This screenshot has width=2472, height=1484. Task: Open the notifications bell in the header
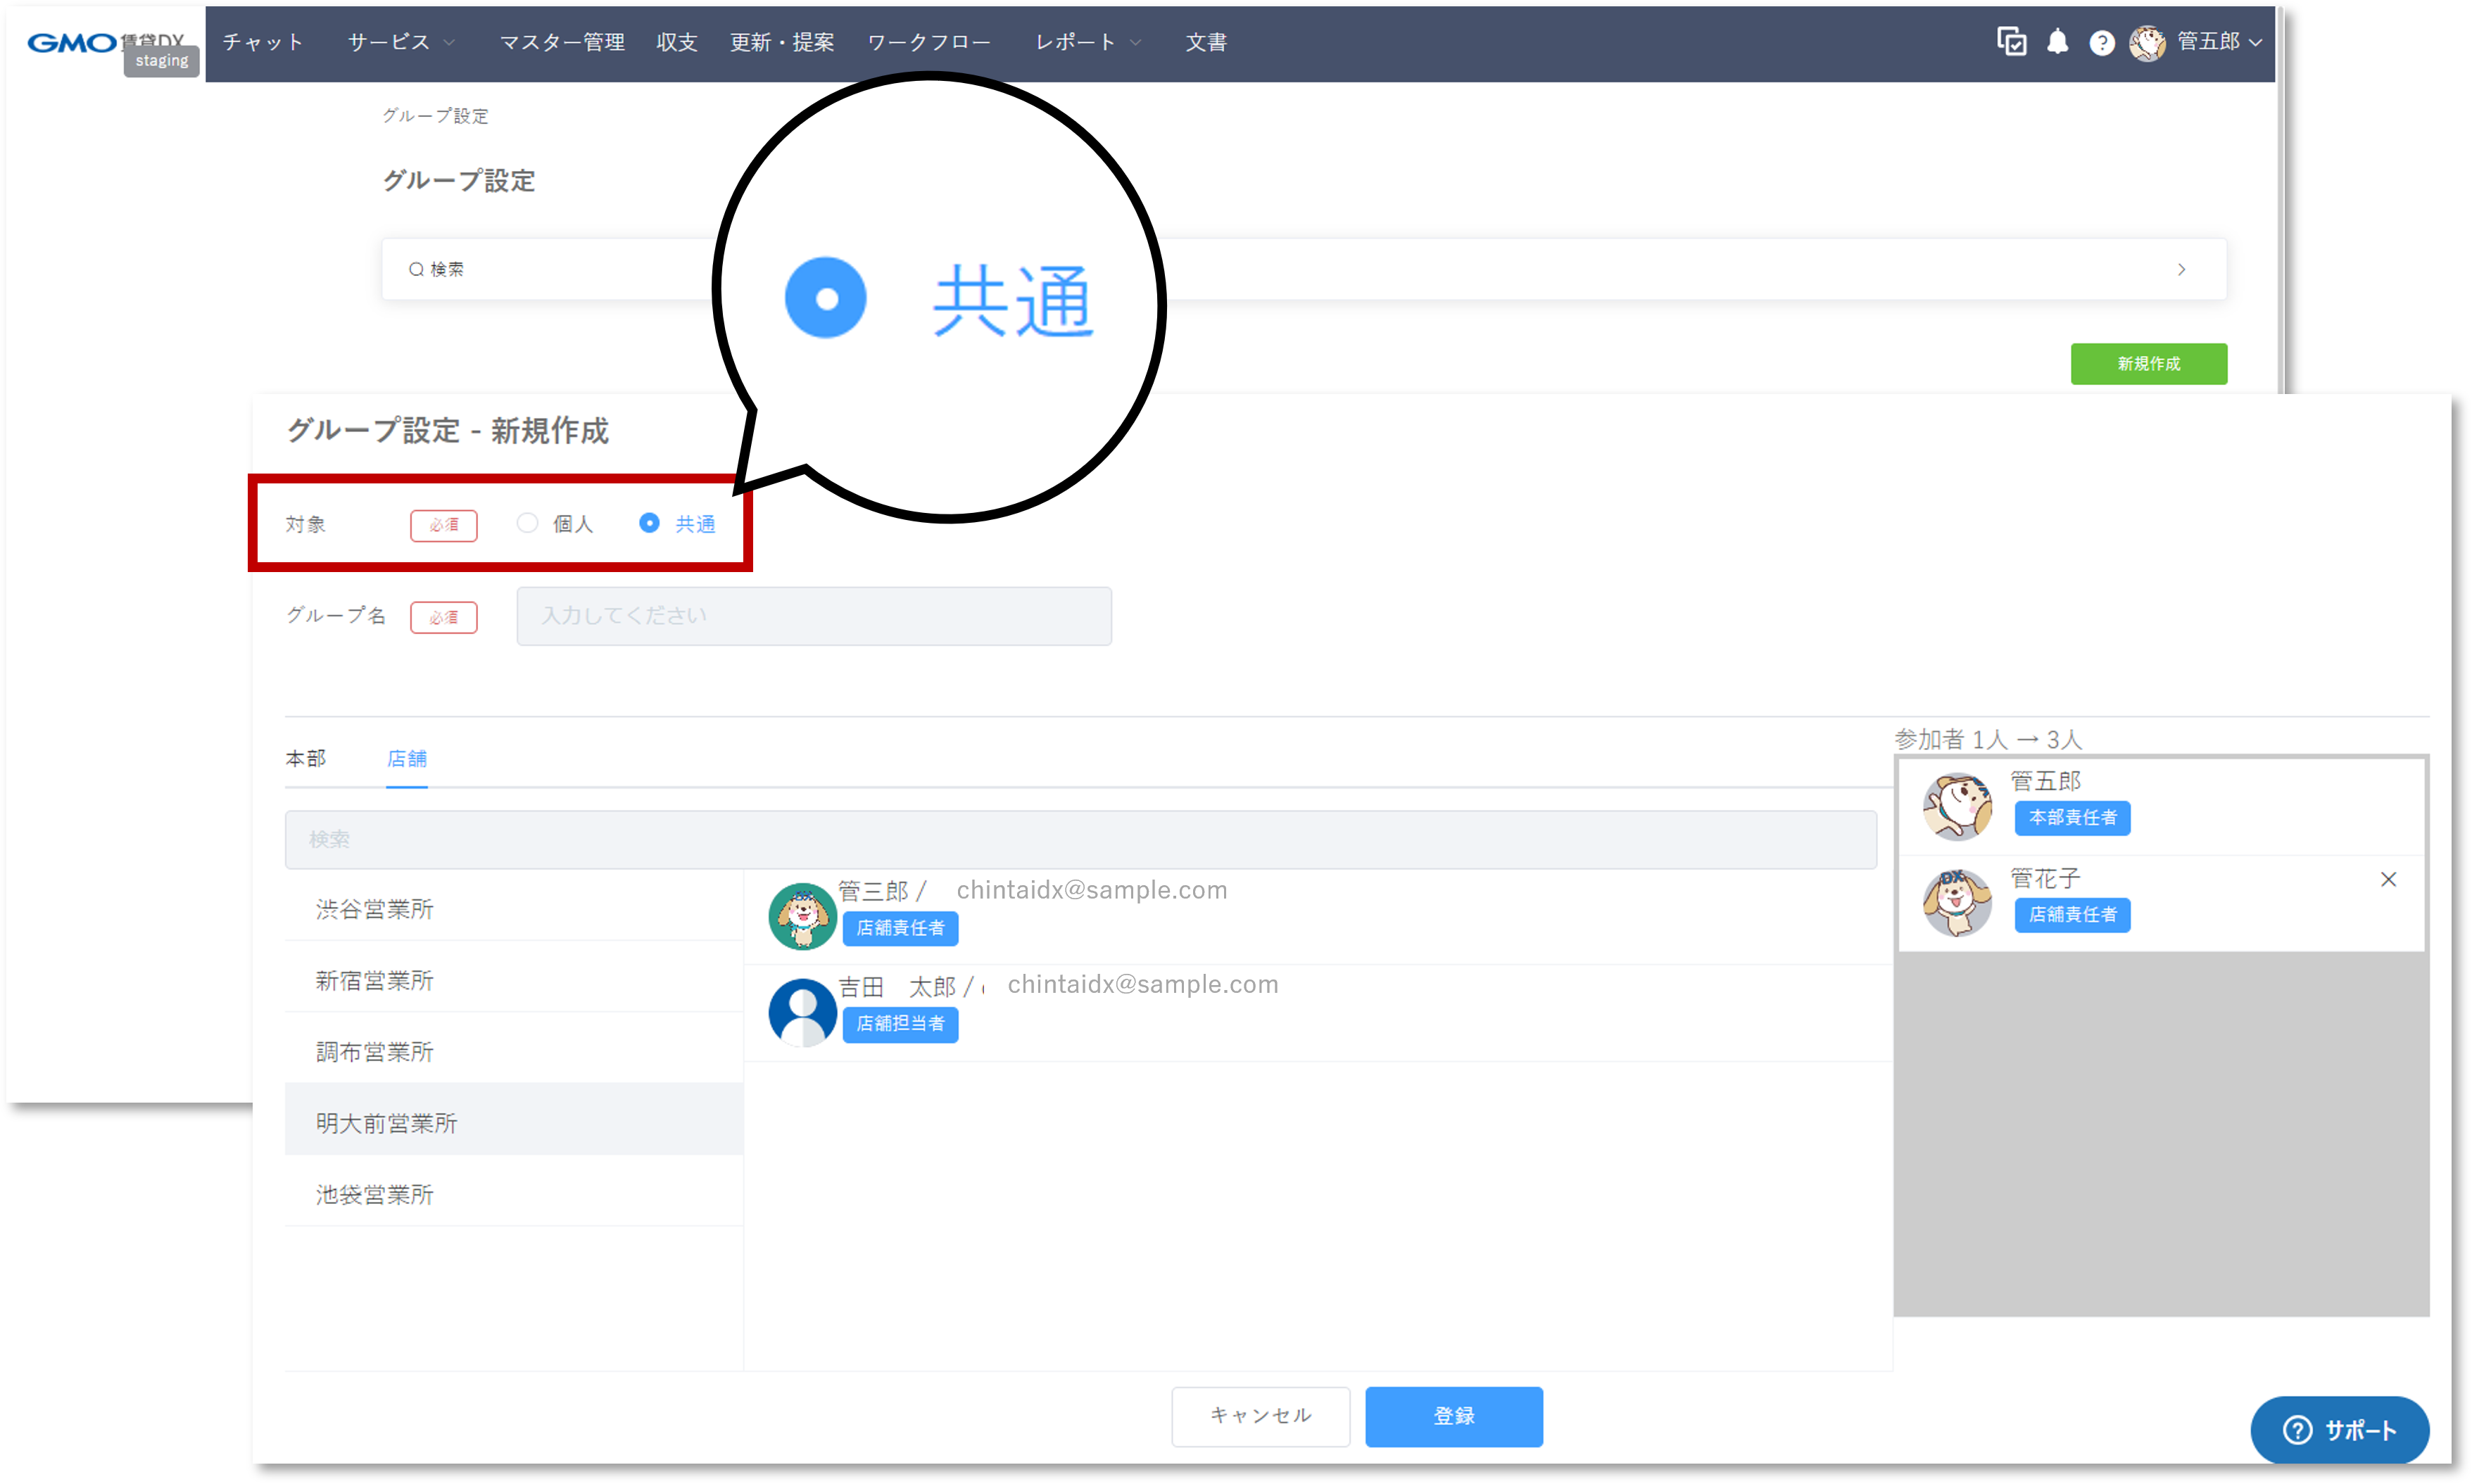point(2058,42)
